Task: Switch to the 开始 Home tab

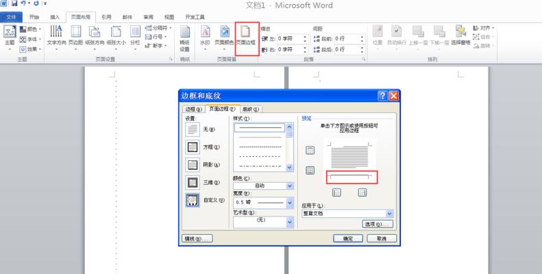Action: click(x=34, y=17)
